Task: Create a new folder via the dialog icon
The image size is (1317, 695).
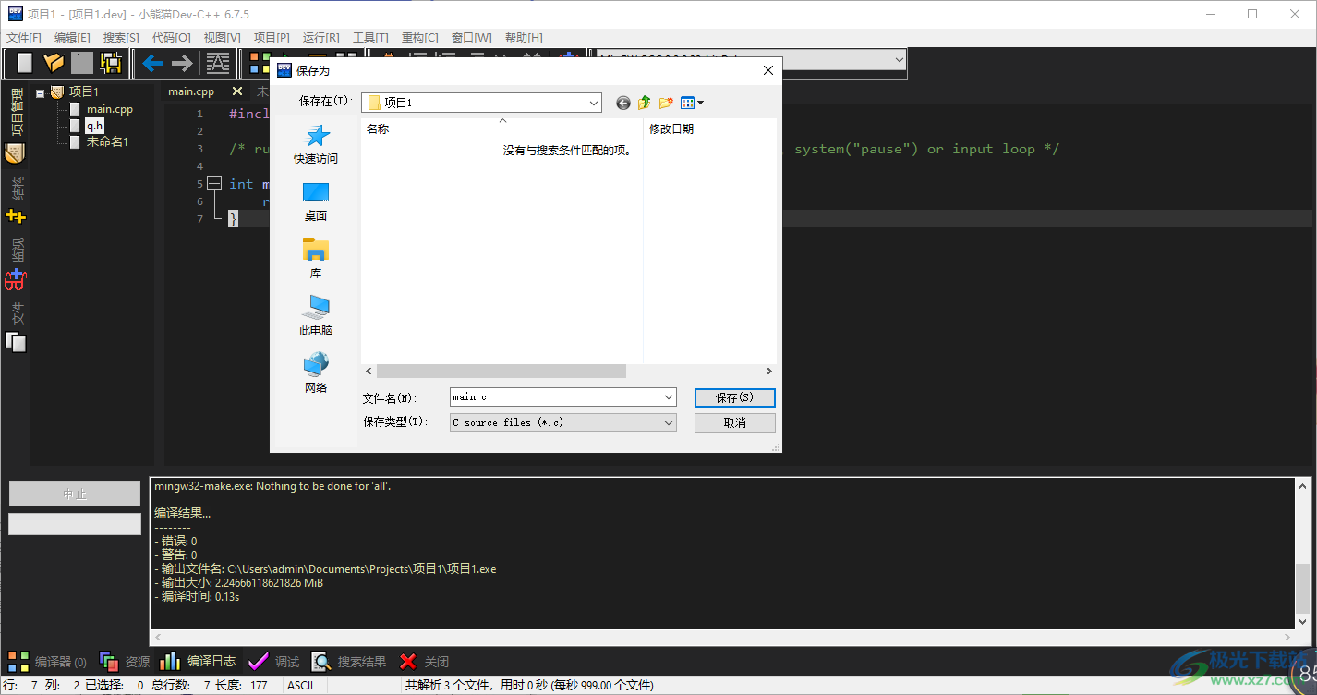Action: (x=666, y=103)
